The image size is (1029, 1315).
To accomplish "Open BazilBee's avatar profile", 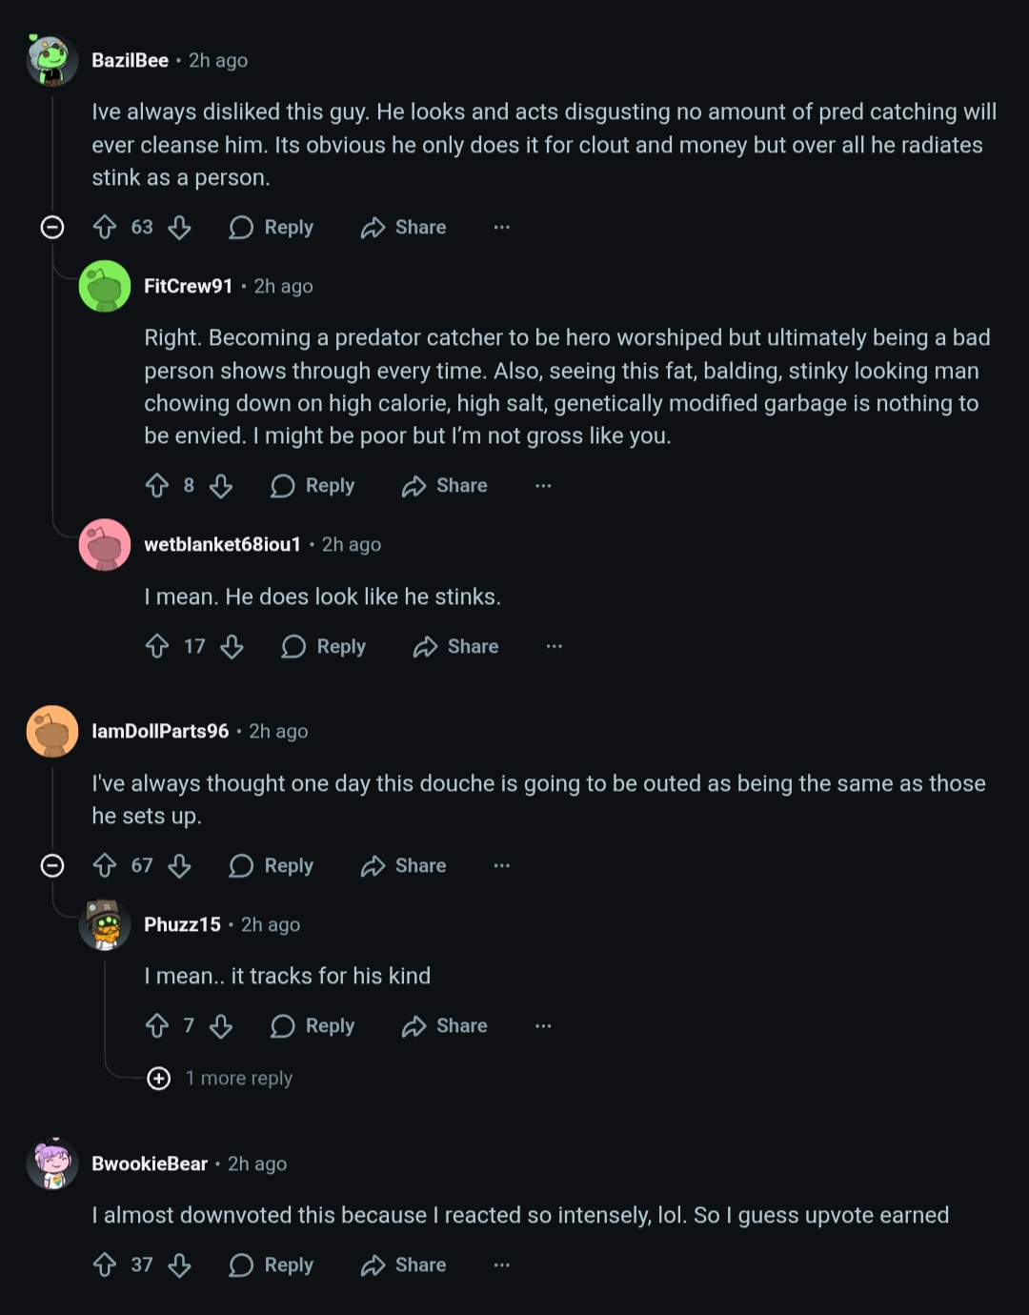I will 51,60.
